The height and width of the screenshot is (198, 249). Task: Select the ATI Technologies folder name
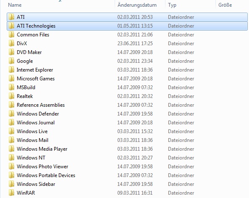click(36, 26)
